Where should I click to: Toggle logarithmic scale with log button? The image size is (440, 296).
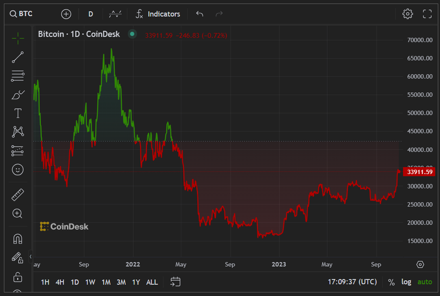pos(406,282)
